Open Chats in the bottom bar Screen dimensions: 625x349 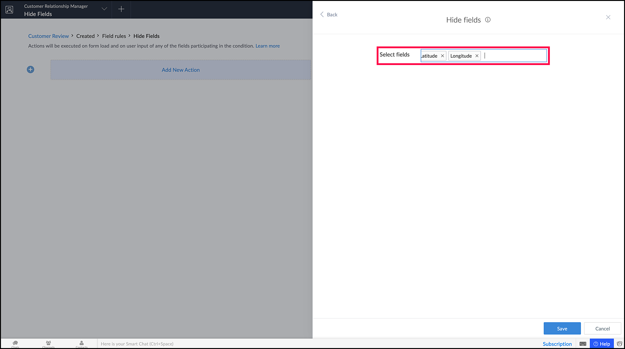coord(15,344)
